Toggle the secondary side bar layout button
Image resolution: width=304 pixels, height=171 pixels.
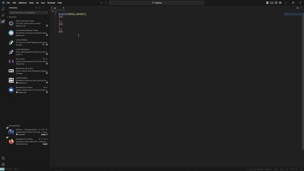pos(276,3)
